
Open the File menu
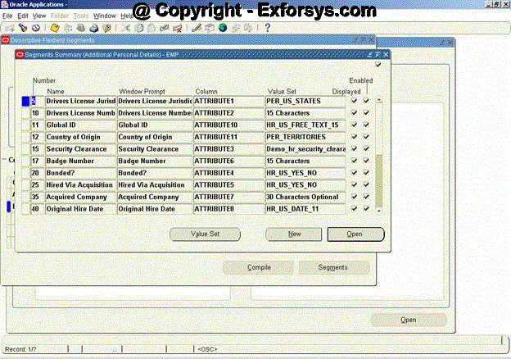click(7, 16)
